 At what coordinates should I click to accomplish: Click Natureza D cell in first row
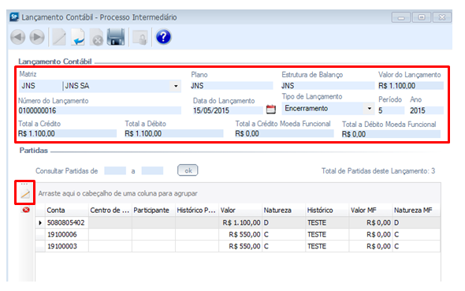(x=284, y=222)
